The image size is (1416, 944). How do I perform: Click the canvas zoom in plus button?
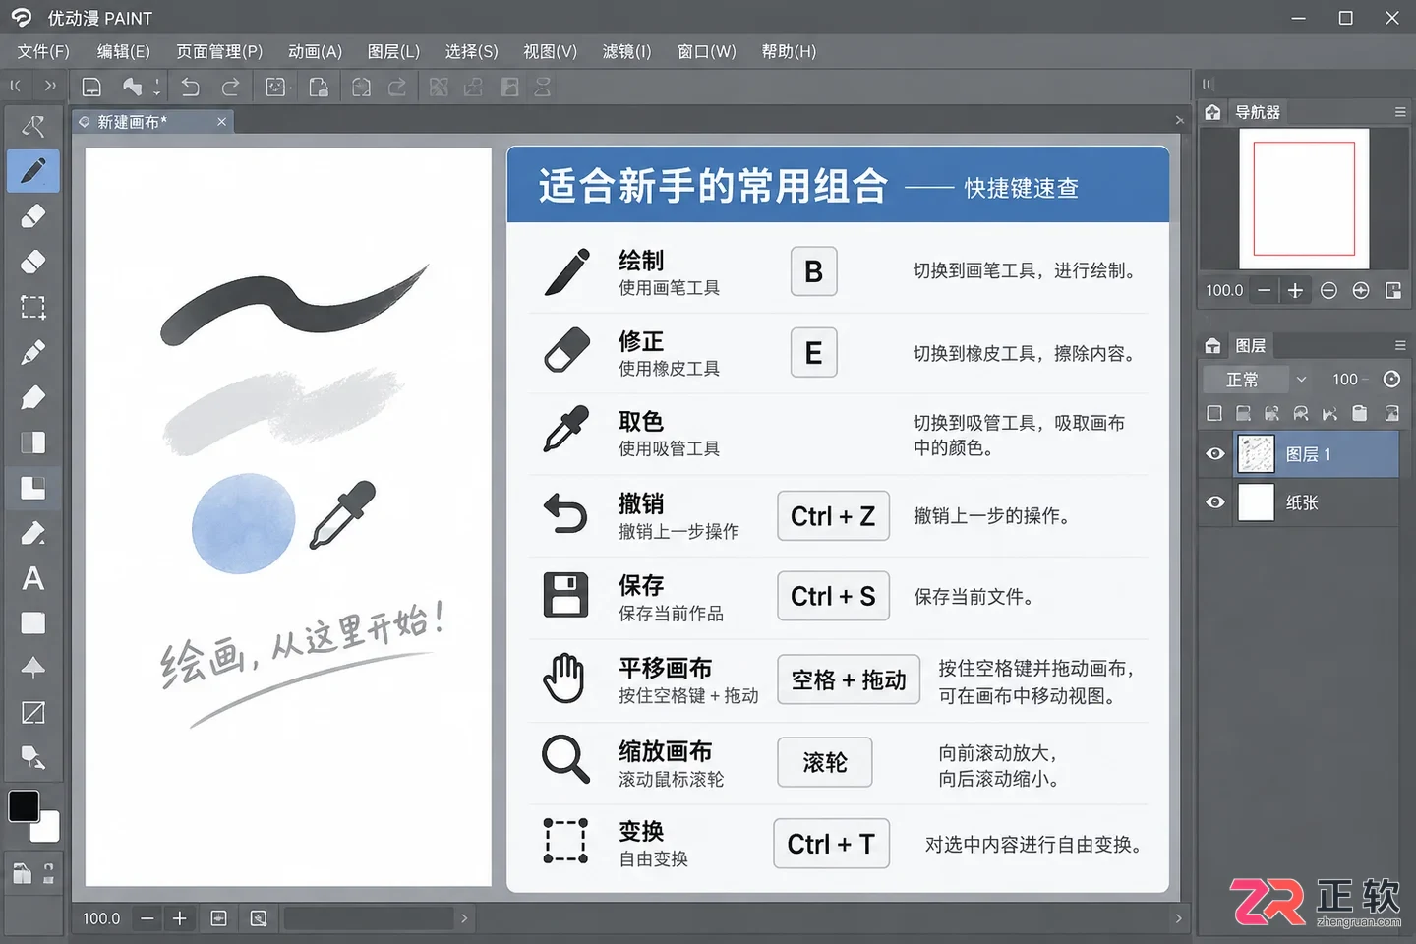tap(180, 918)
